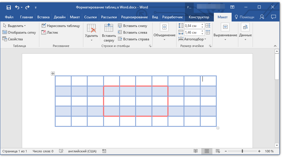Click the vertical scrollbar up arrow

[277, 51]
